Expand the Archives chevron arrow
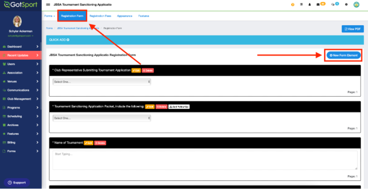The image size is (368, 189). pyautogui.click(x=37, y=125)
